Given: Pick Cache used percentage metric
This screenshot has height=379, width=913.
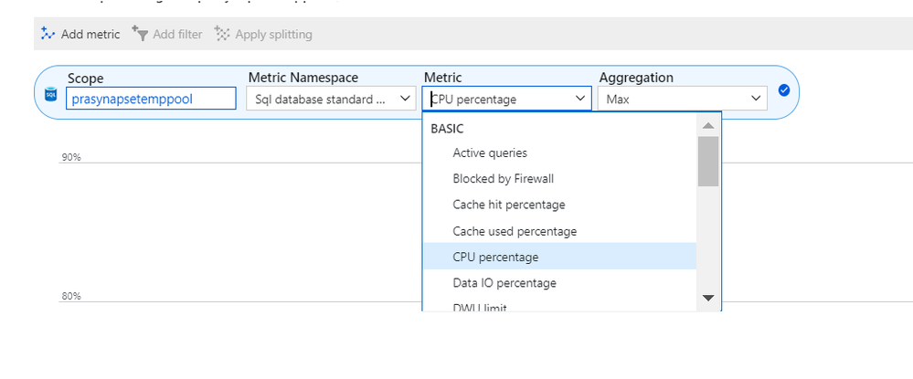Looking at the screenshot, I should (x=515, y=231).
